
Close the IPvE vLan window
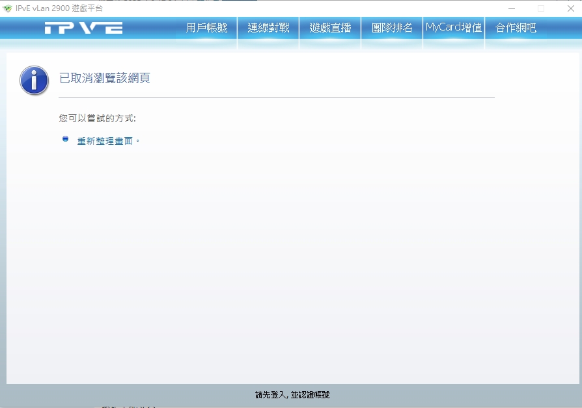[571, 8]
